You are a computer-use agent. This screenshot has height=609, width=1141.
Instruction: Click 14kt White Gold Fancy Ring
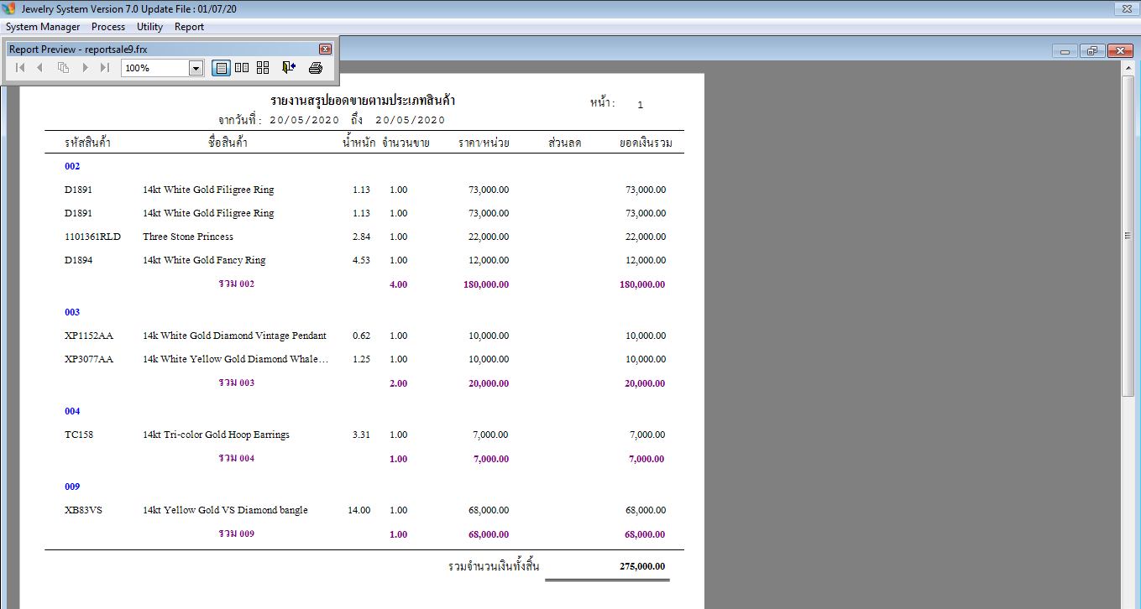coord(204,260)
